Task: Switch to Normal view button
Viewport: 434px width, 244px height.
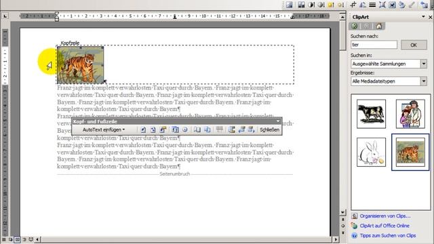Action: [4, 239]
